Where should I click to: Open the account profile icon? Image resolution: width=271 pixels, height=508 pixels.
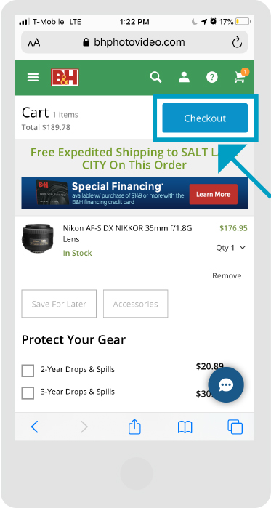click(184, 77)
